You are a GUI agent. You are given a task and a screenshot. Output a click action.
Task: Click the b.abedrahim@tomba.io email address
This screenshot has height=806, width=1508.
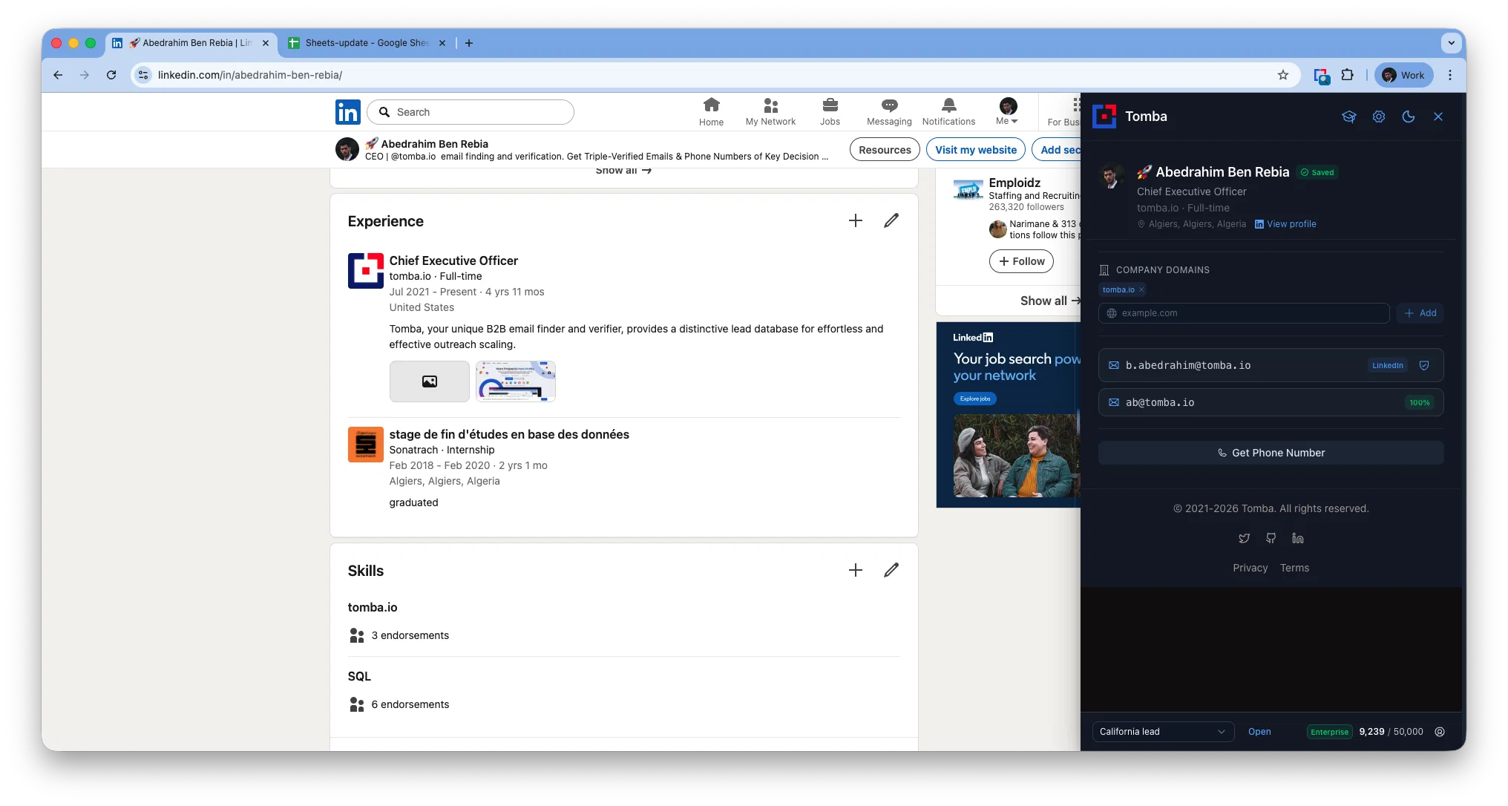coord(1188,365)
